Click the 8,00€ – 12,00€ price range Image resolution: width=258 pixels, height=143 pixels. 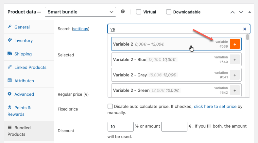click(x=149, y=44)
